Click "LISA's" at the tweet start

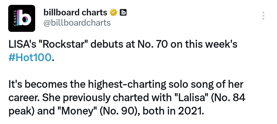[x=22, y=44]
